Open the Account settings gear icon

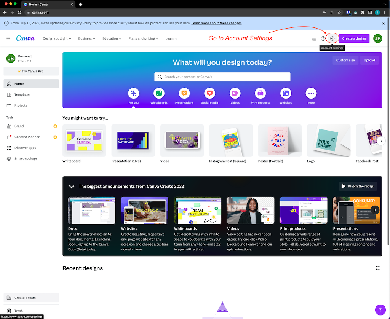tap(332, 38)
